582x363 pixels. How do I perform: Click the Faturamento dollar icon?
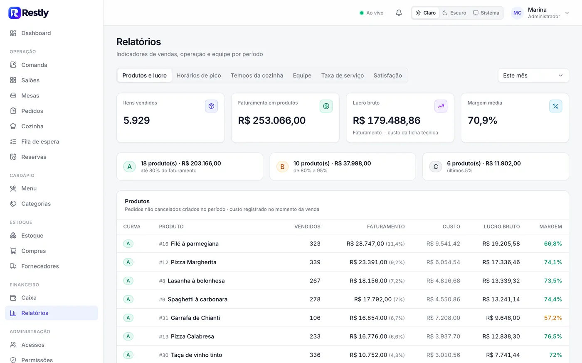click(x=326, y=106)
